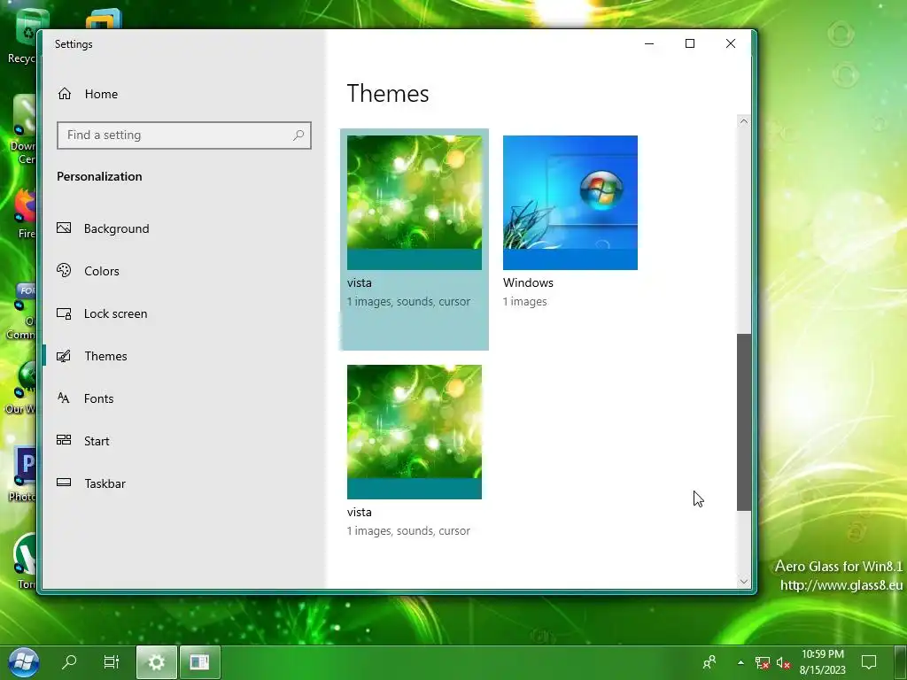
Task: Click the scrollbar up arrow in Themes
Action: (744, 122)
